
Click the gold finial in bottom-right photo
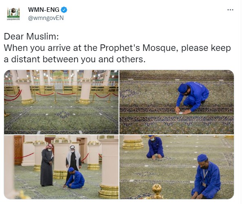click(x=157, y=191)
